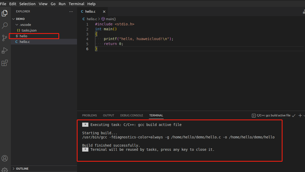The height and width of the screenshot is (172, 305).
Task: Open Explorer views and more actions ellipsis
Action: [71, 11]
